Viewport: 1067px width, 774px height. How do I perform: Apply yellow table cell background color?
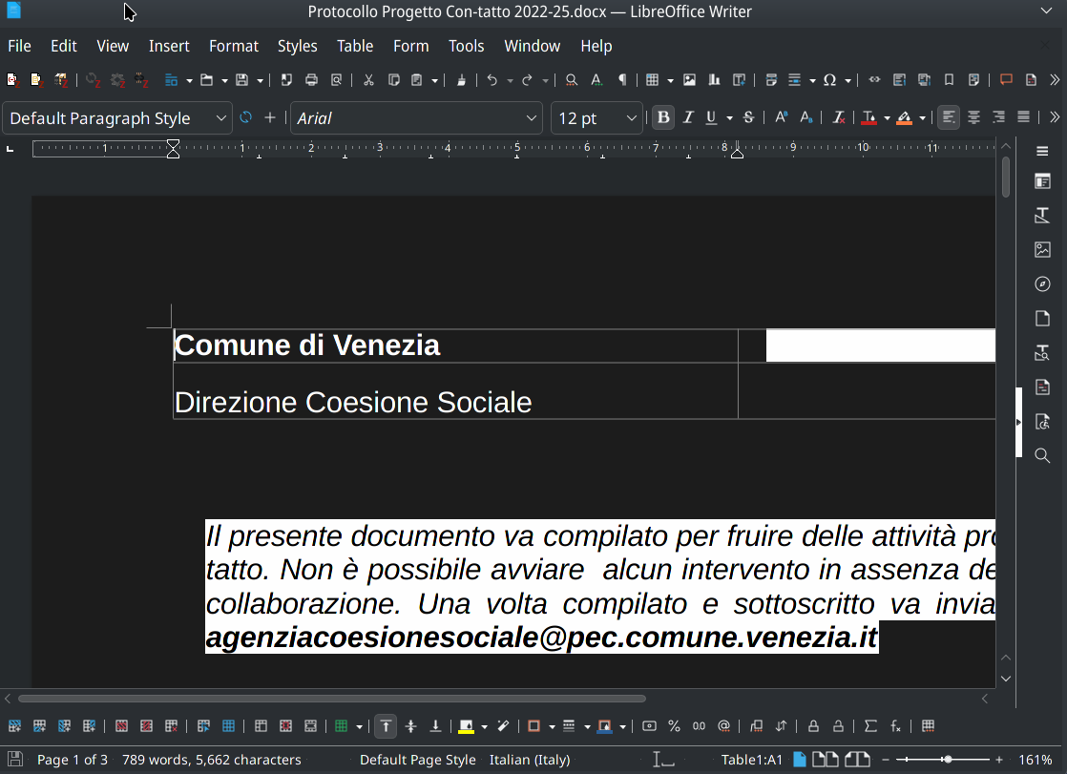[466, 726]
